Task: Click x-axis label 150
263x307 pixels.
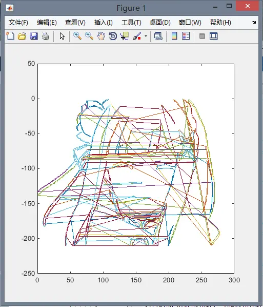Action: click(136, 280)
